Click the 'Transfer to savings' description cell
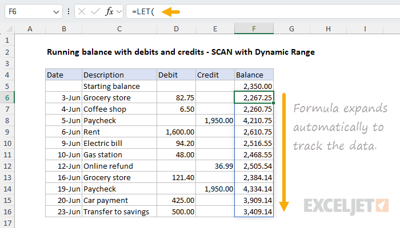 [119, 211]
